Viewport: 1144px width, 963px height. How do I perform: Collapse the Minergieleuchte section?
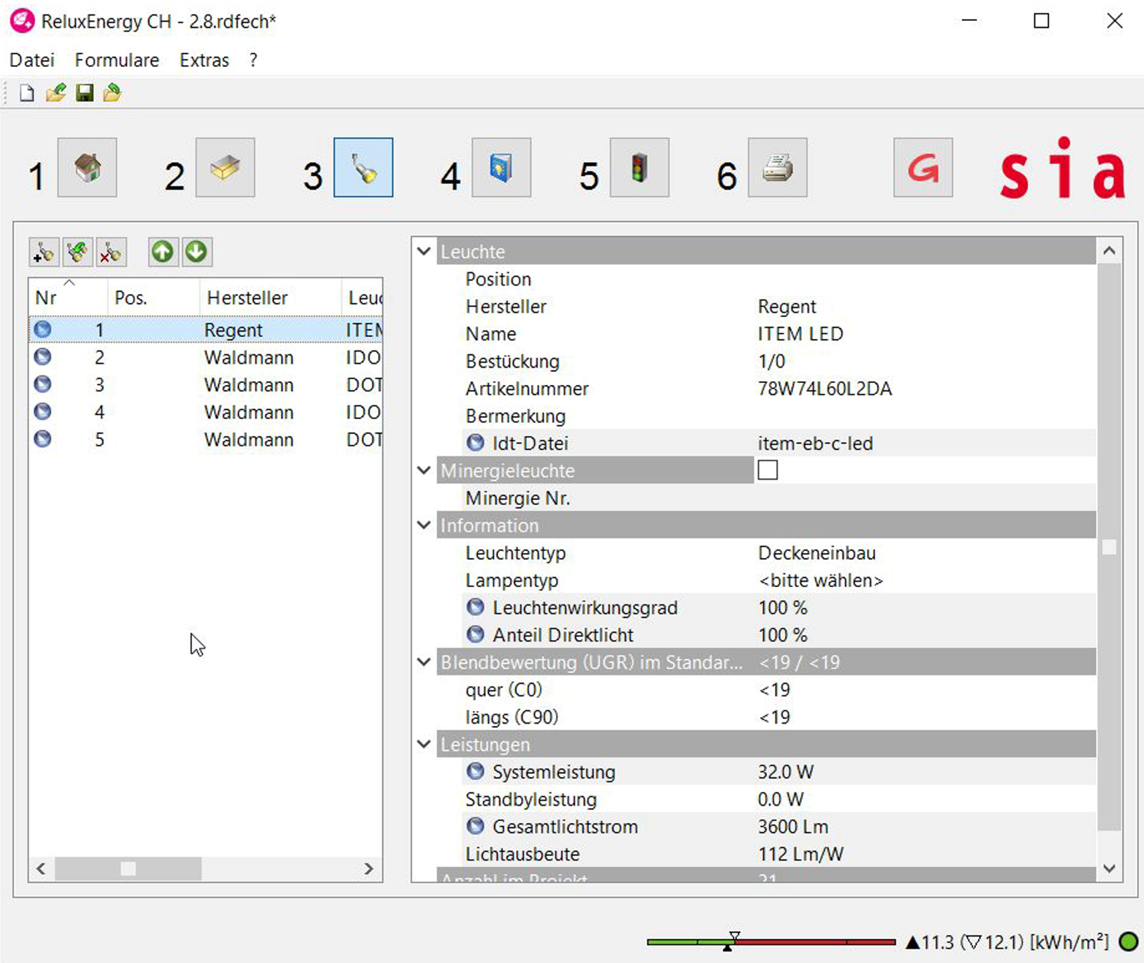coord(424,470)
